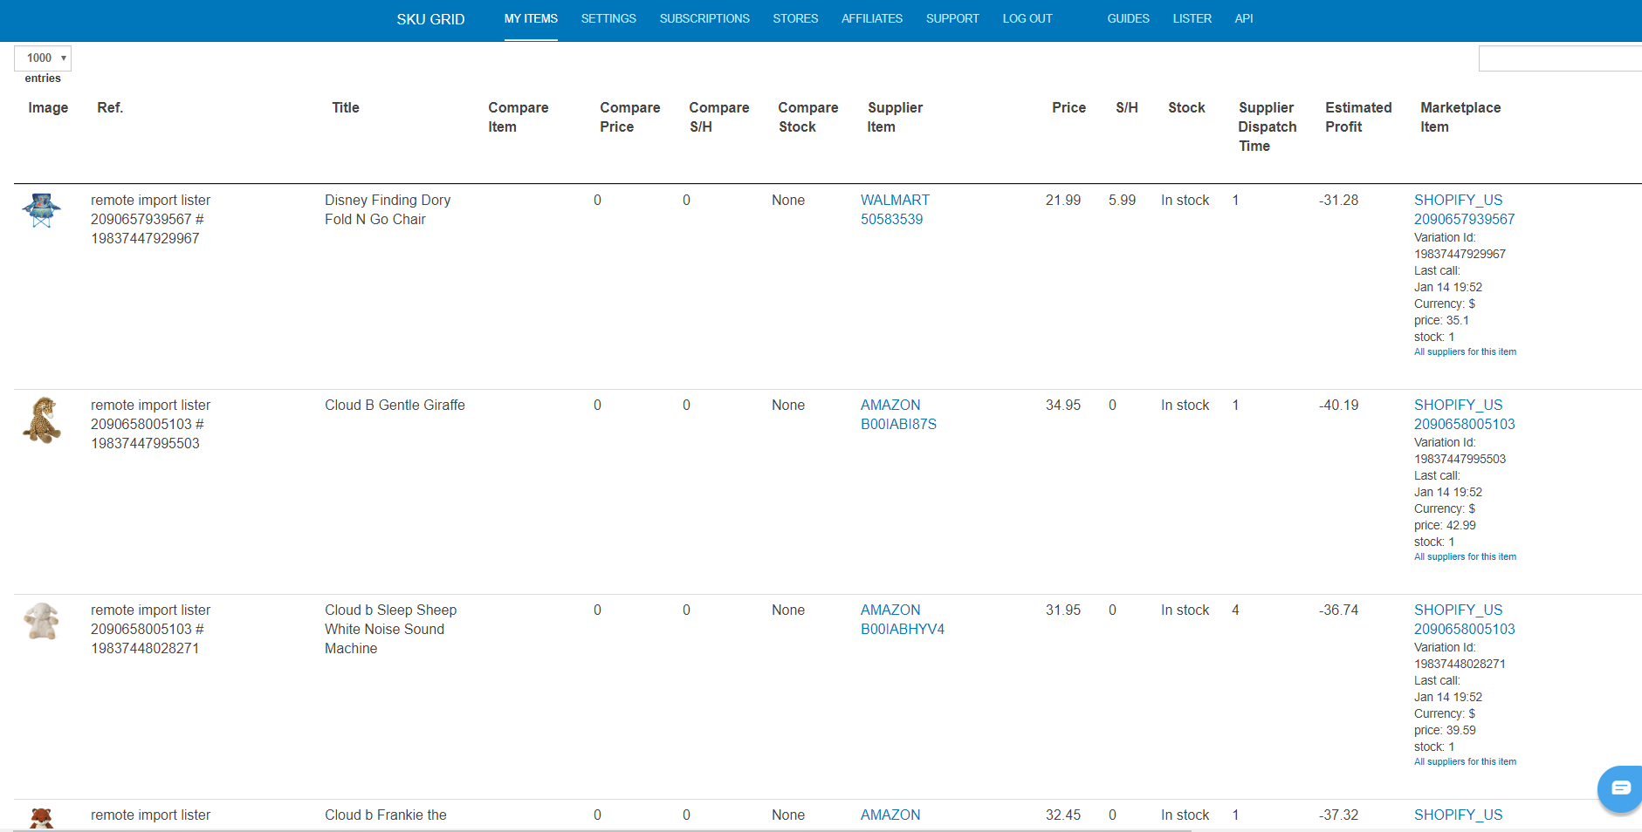Sort by Supplier Item column header
The height and width of the screenshot is (832, 1642).
895,117
